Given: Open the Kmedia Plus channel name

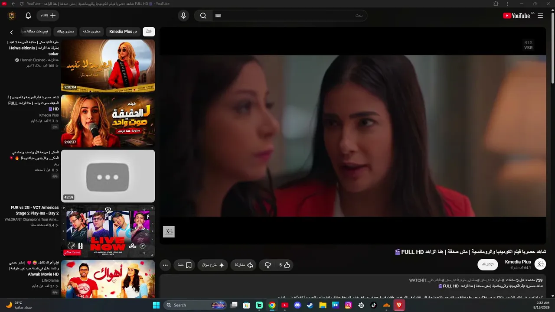Looking at the screenshot, I should coord(518,262).
